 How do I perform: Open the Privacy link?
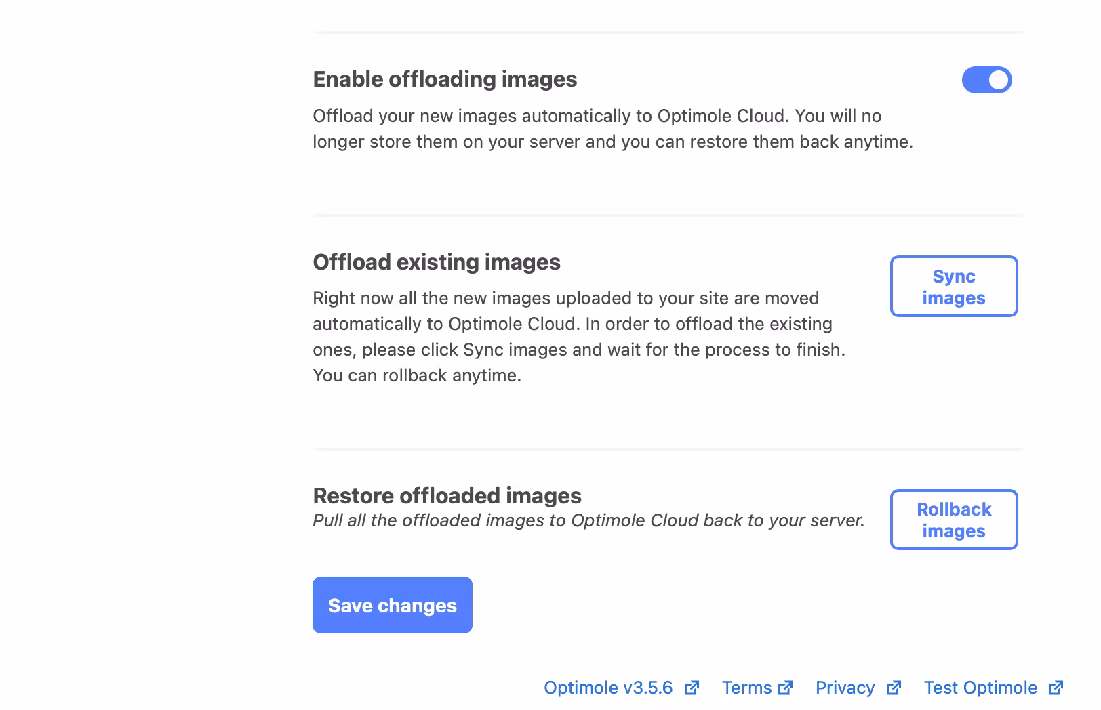[845, 688]
